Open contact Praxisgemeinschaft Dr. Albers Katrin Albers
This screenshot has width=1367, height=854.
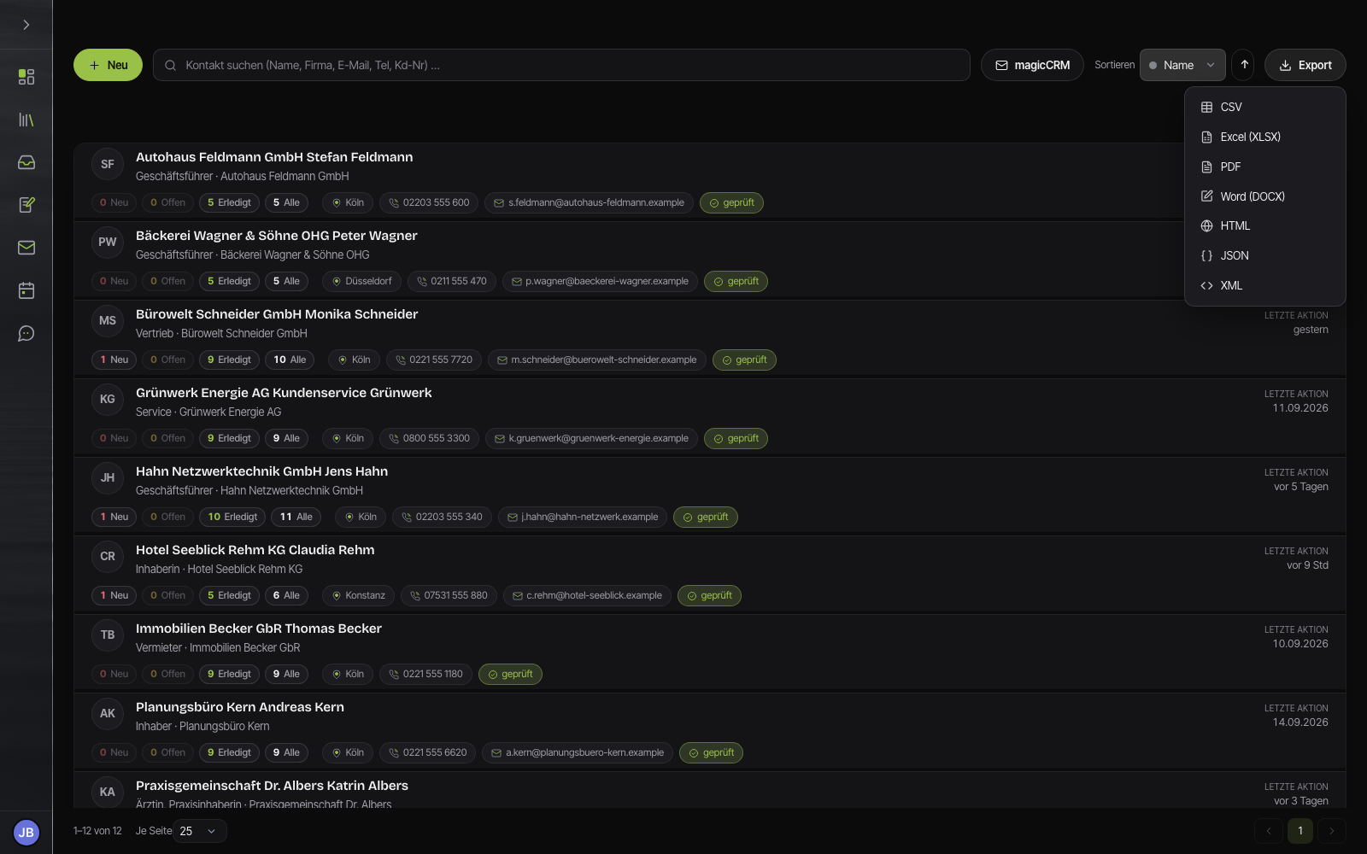click(272, 786)
